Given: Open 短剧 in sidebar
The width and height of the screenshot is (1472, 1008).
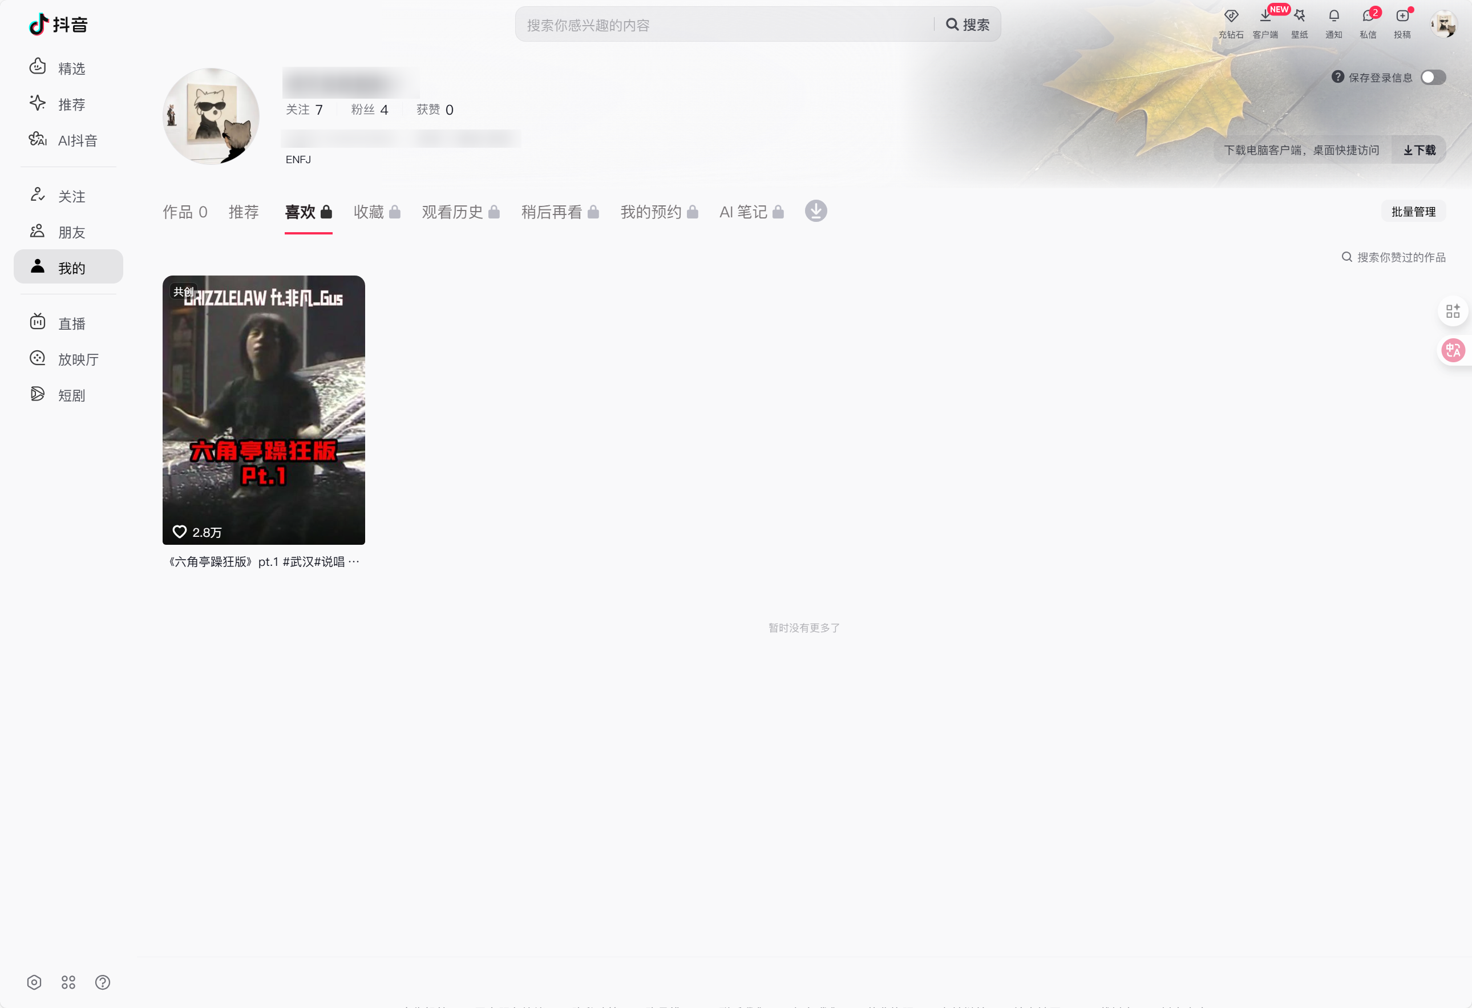Looking at the screenshot, I should (x=68, y=395).
